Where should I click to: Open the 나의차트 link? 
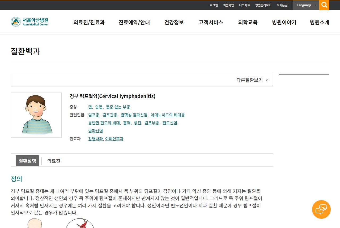tap(244, 5)
